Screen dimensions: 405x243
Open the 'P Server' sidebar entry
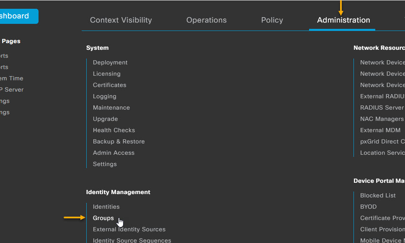point(12,90)
